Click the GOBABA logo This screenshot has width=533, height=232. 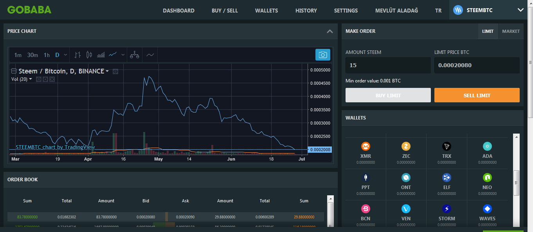click(x=29, y=10)
